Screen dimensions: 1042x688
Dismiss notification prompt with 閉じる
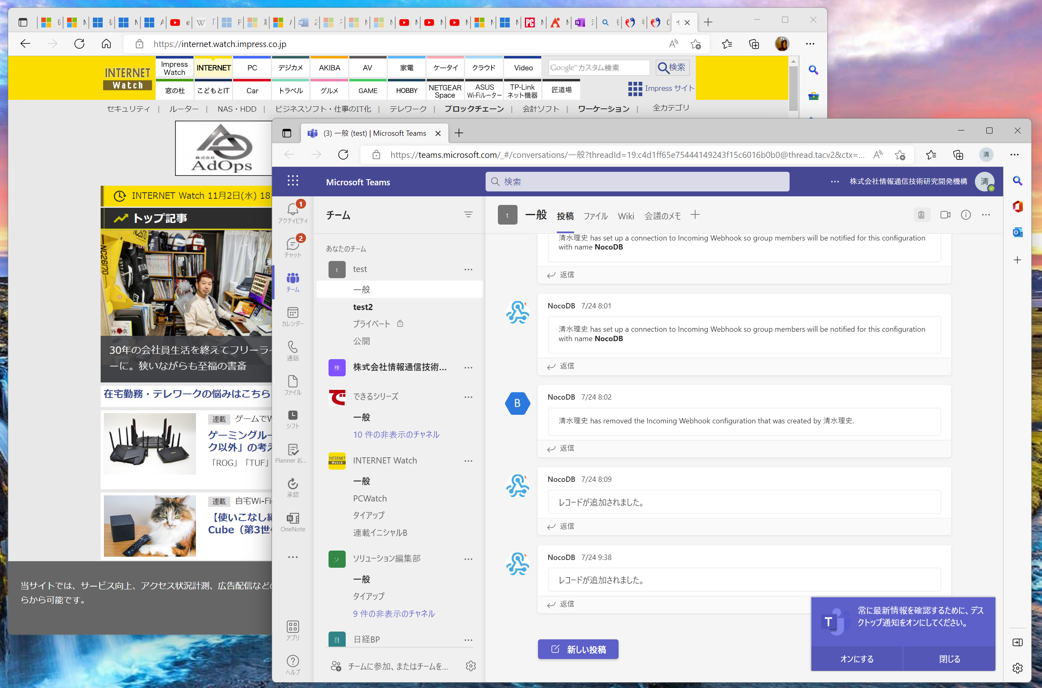[x=949, y=659]
